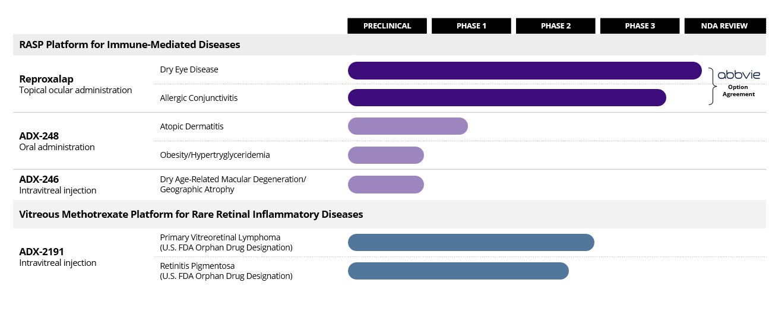Click the Option Agreement label
The image size is (769, 327).
click(x=738, y=91)
